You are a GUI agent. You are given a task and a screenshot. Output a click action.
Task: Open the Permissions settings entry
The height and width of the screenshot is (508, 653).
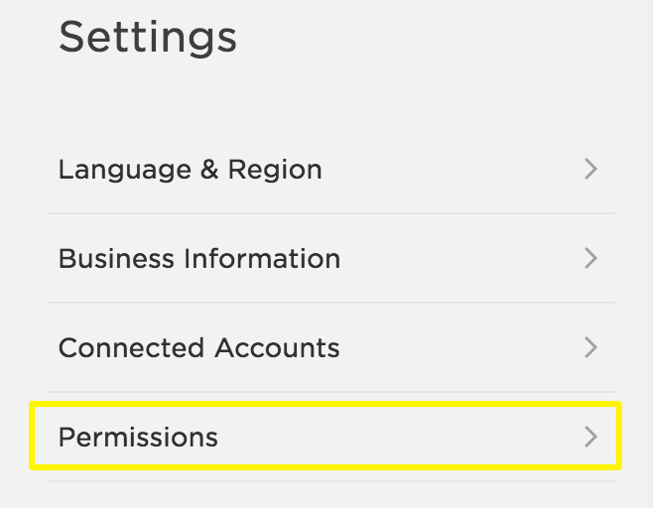138,437
